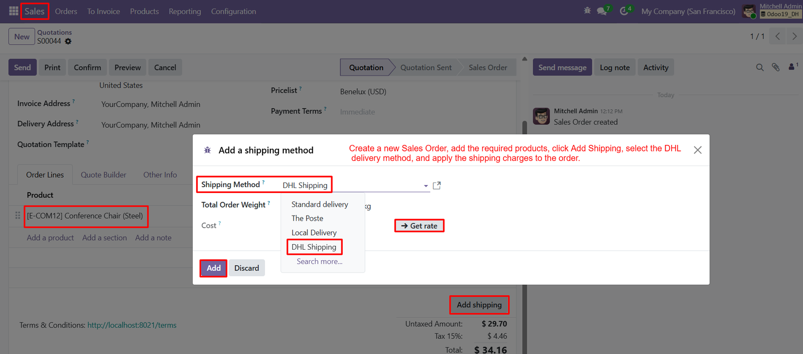Click the Preview button
Image resolution: width=803 pixels, height=354 pixels.
pyautogui.click(x=127, y=67)
